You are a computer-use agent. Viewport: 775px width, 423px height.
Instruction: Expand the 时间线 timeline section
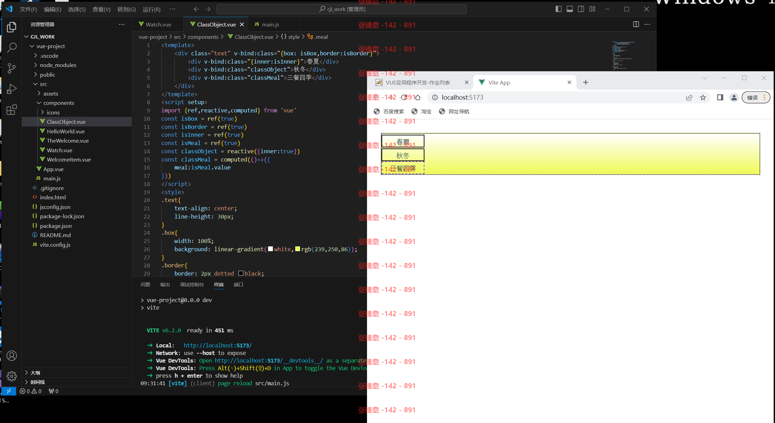coord(77,382)
